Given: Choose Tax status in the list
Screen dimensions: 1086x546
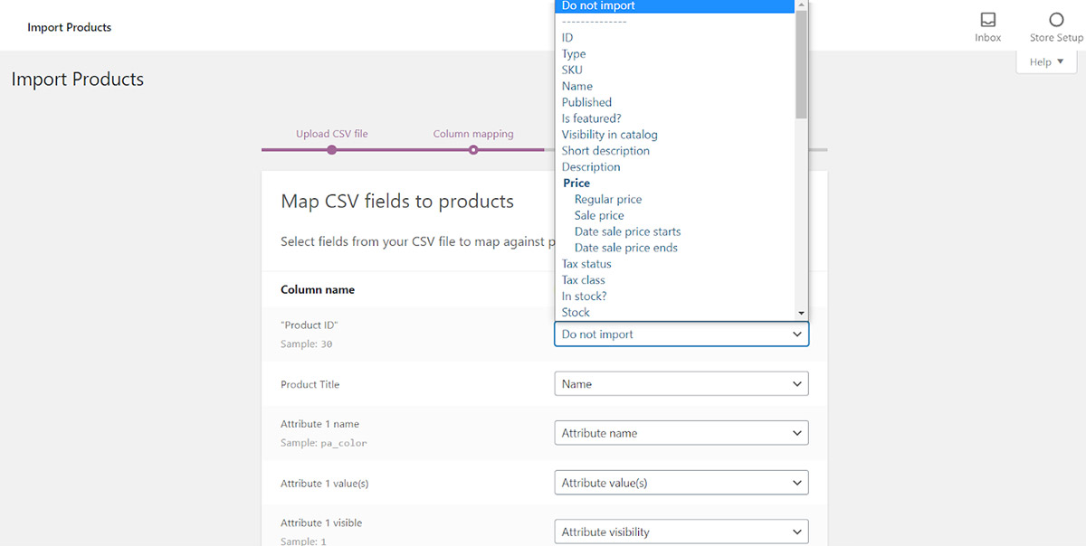Looking at the screenshot, I should [586, 264].
